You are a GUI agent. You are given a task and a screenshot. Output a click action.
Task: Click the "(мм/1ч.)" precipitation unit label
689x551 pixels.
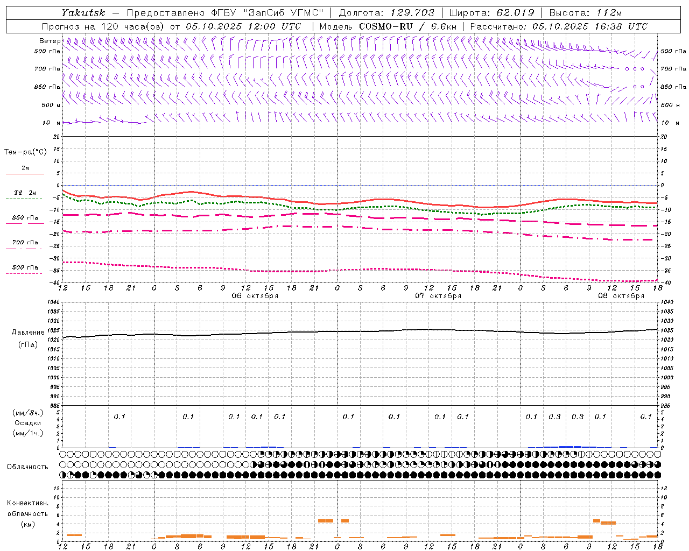click(28, 433)
